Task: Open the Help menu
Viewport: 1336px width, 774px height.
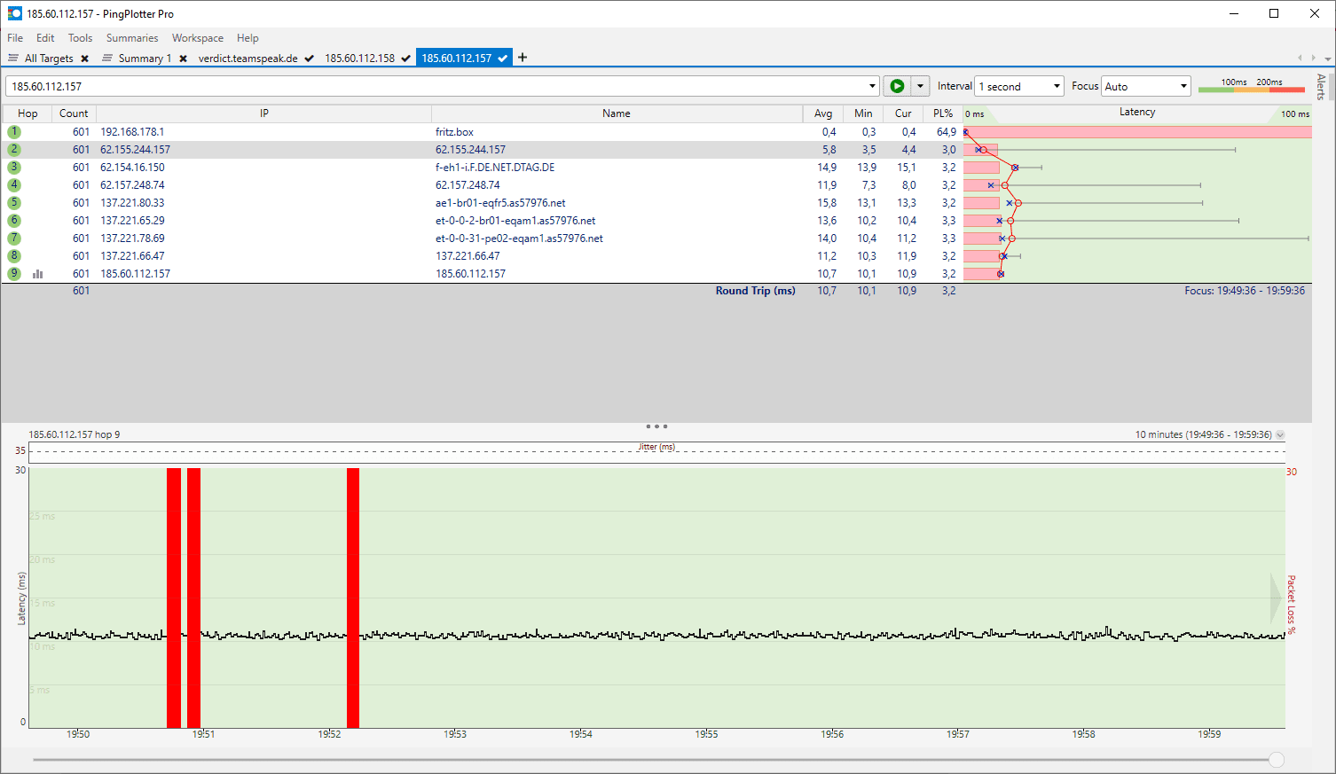Action: (x=248, y=38)
